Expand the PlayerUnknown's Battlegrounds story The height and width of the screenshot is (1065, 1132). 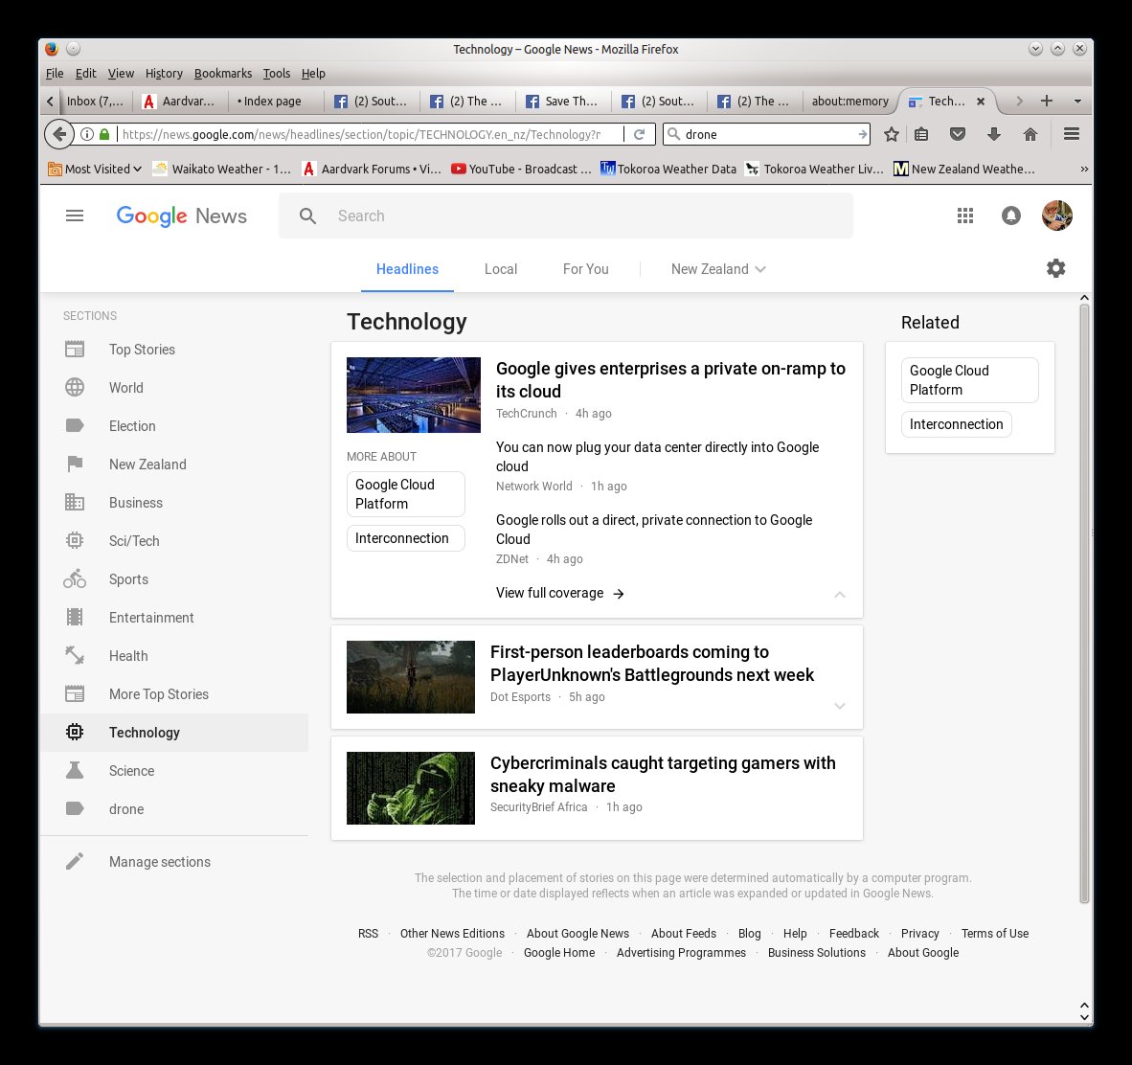coord(840,706)
